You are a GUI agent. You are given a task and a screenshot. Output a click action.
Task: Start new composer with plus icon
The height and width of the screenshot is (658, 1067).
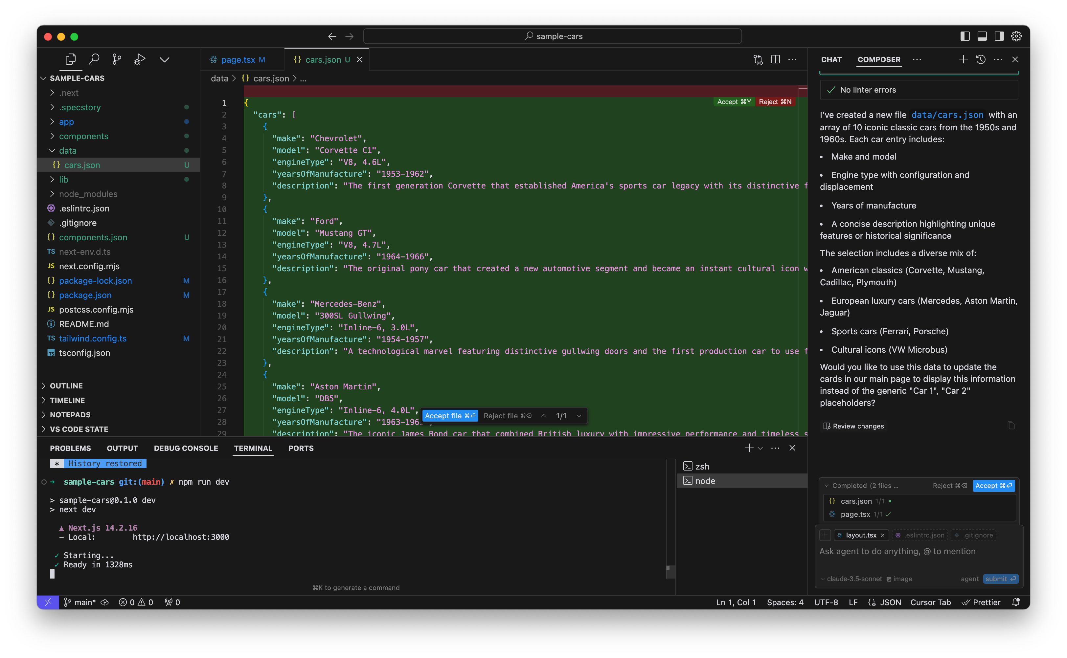point(963,59)
